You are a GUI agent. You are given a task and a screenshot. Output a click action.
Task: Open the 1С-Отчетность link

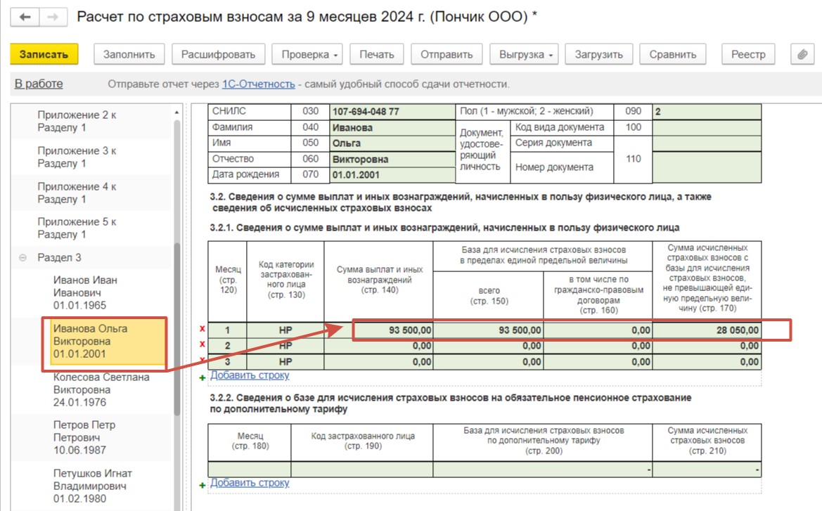tap(259, 84)
